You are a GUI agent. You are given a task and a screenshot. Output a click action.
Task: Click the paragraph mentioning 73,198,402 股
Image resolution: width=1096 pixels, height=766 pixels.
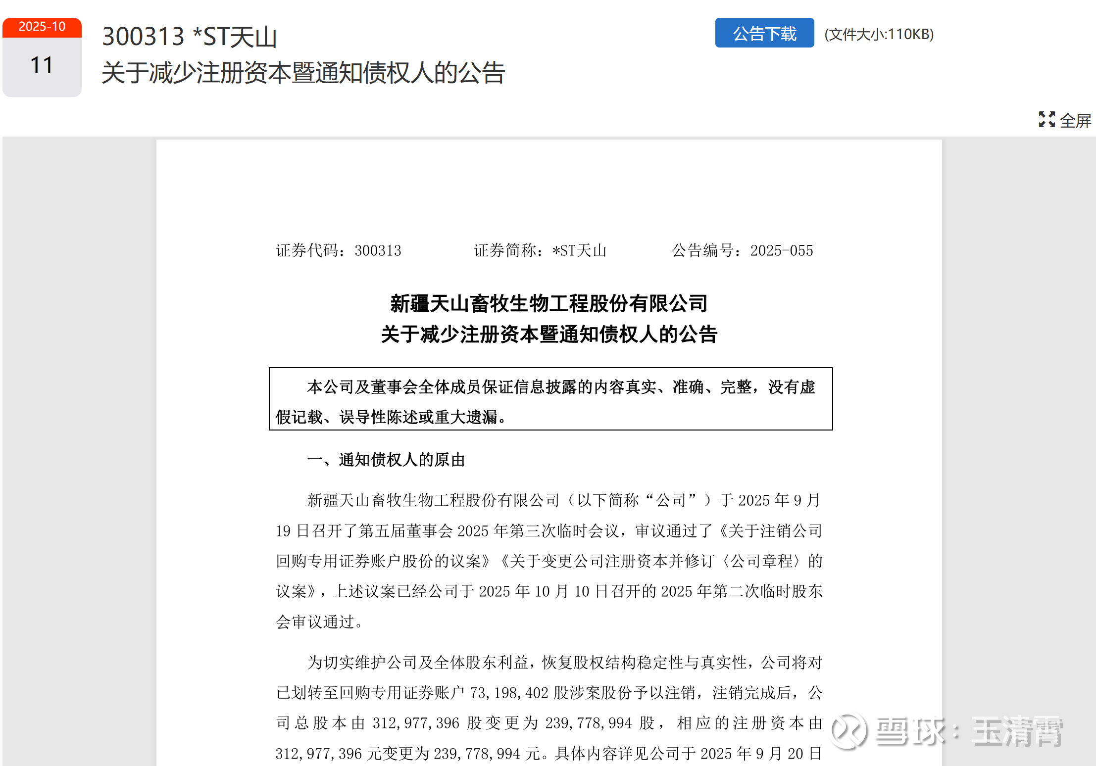(549, 708)
